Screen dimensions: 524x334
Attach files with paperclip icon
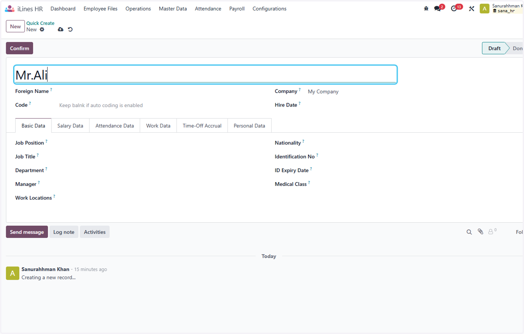pyautogui.click(x=480, y=232)
